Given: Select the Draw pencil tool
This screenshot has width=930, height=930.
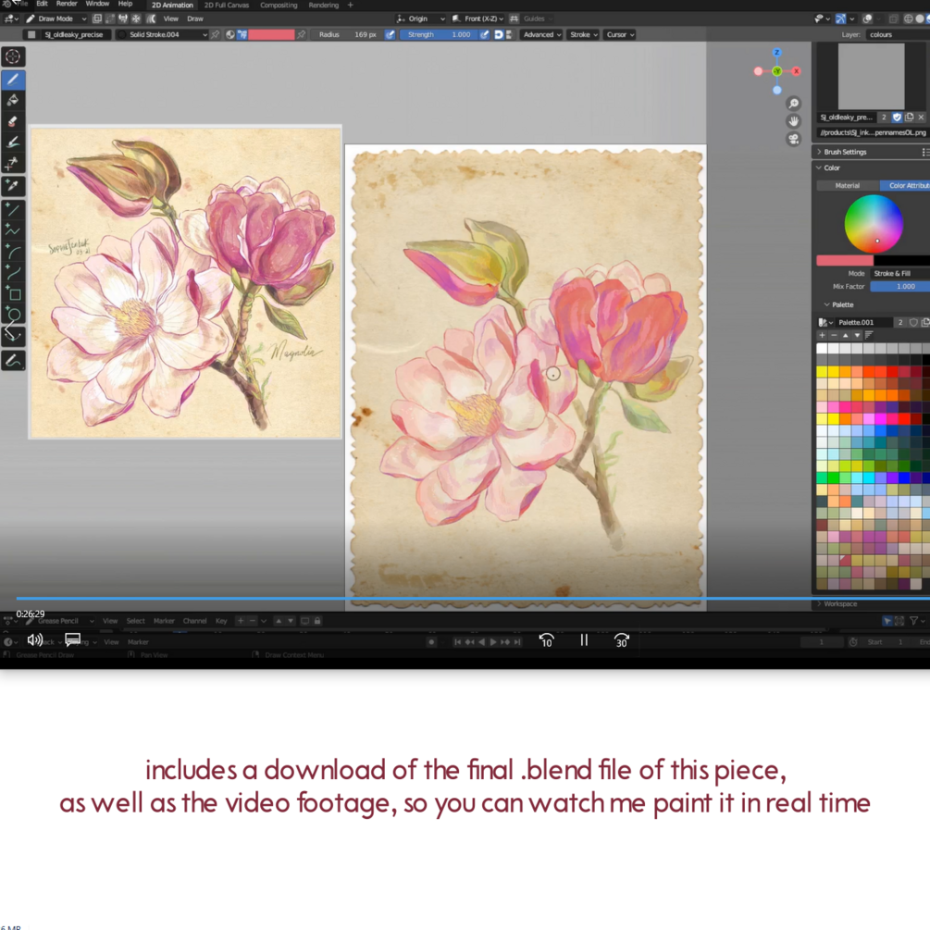Looking at the screenshot, I should click(12, 80).
